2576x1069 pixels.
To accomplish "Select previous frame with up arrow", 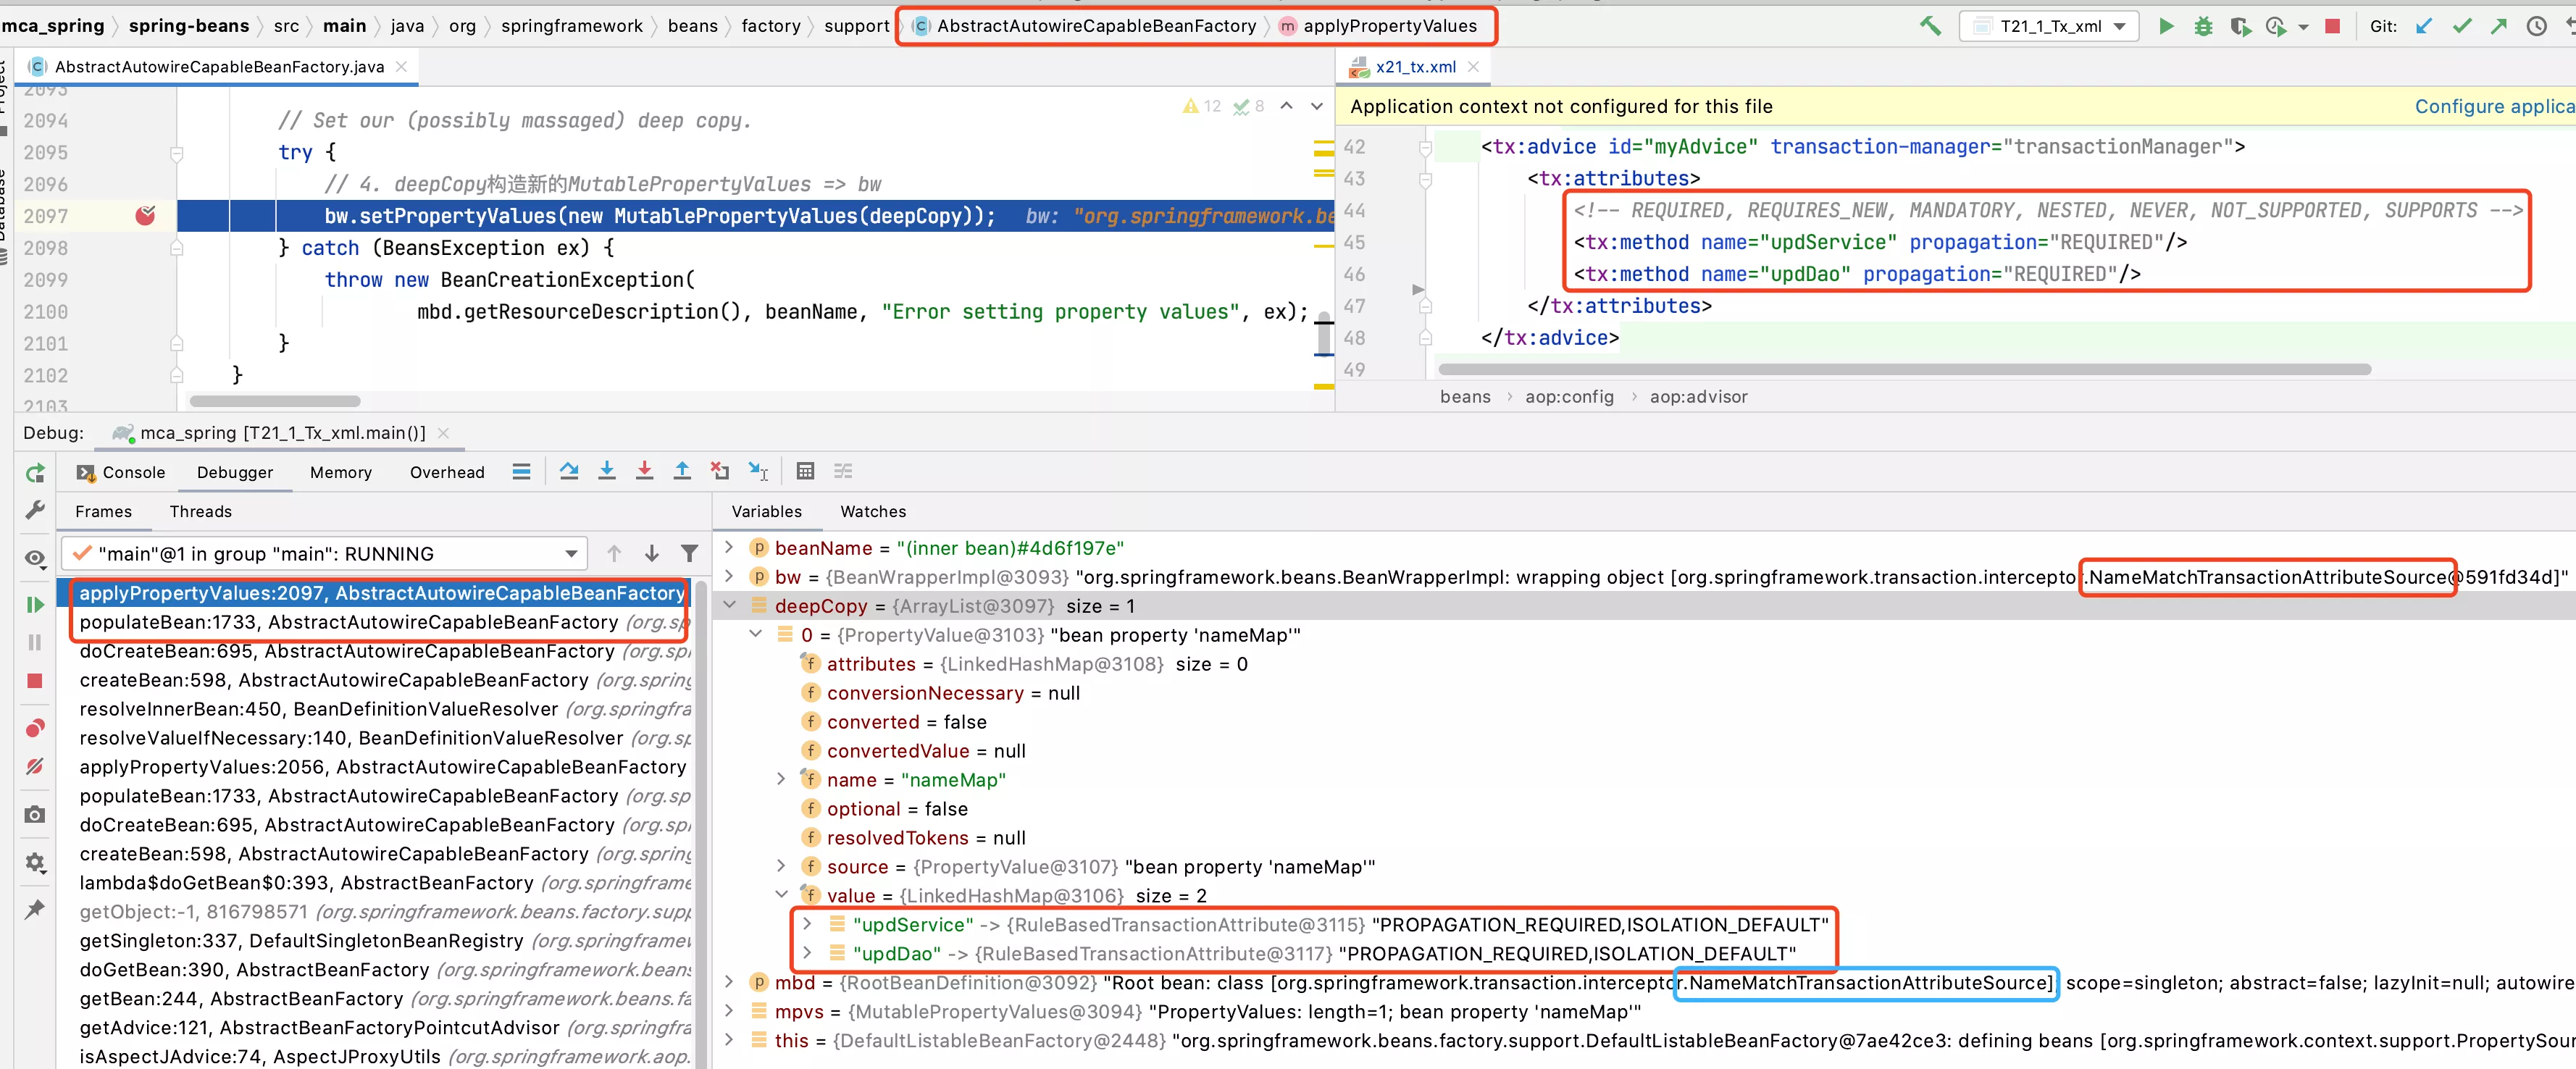I will (614, 553).
